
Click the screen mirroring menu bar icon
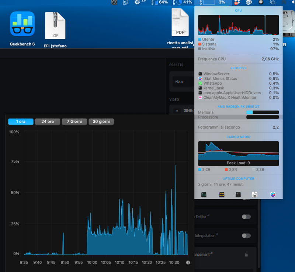[x=273, y=2]
